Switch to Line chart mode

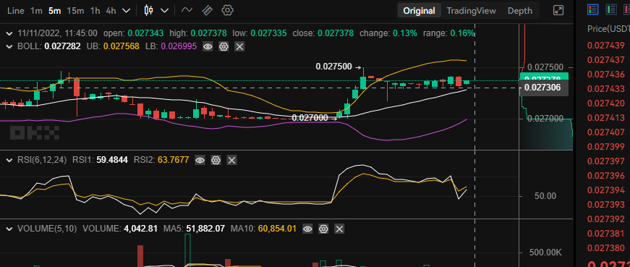click(x=16, y=11)
